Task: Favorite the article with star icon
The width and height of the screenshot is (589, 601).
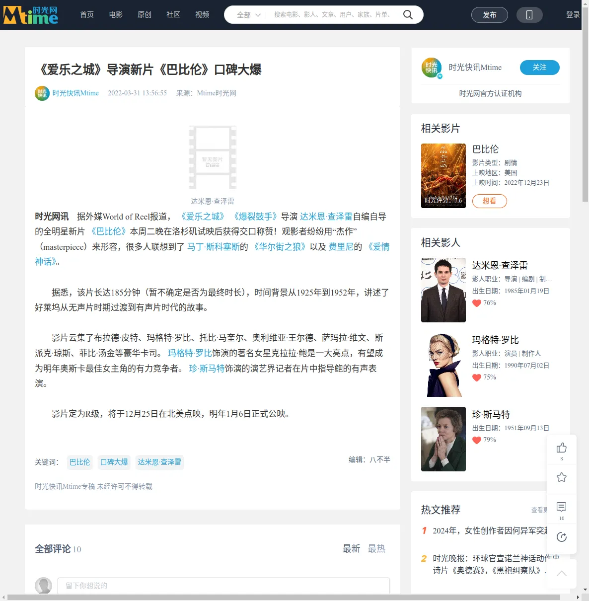Action: tap(562, 477)
